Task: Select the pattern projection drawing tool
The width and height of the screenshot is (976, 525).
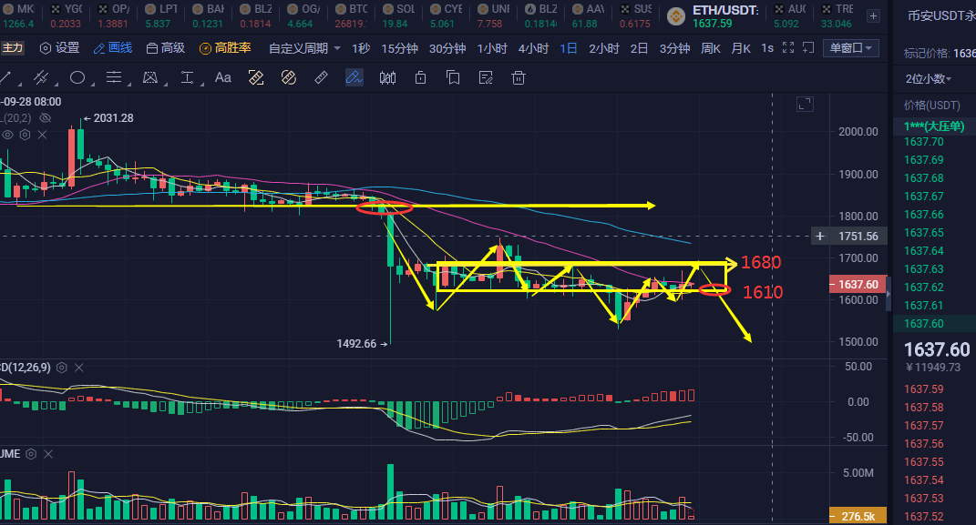Action: point(150,77)
